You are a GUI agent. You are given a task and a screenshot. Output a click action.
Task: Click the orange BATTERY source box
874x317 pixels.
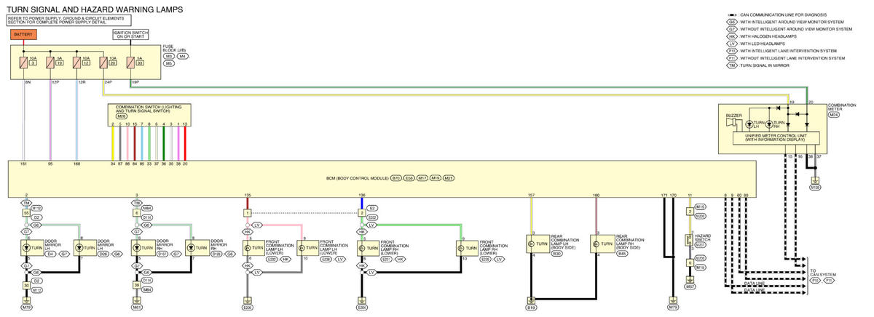(23, 34)
